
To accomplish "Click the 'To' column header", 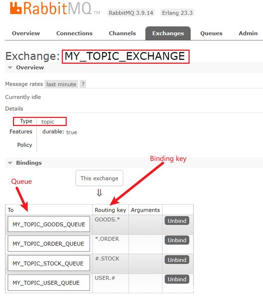I will coord(11,210).
